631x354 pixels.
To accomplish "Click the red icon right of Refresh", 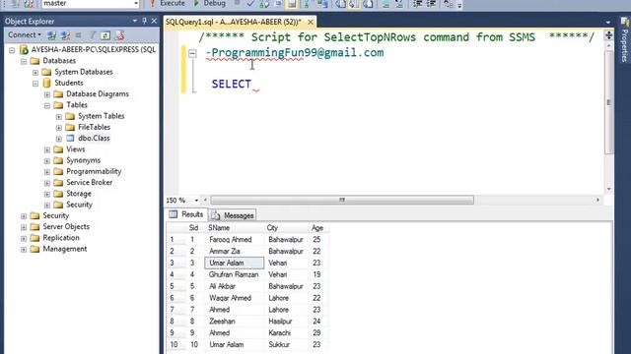I will [x=119, y=35].
